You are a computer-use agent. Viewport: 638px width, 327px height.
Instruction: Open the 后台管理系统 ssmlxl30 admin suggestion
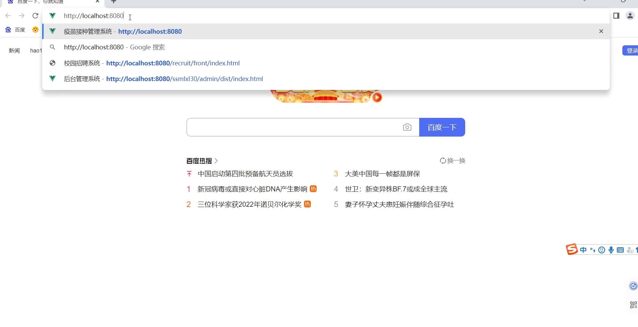point(326,79)
